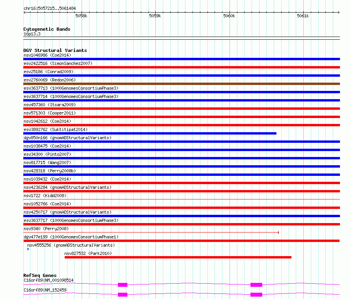This screenshot has width=351, height=299.
Task: Click the 16p13.3 band label
Action: pos(32,34)
